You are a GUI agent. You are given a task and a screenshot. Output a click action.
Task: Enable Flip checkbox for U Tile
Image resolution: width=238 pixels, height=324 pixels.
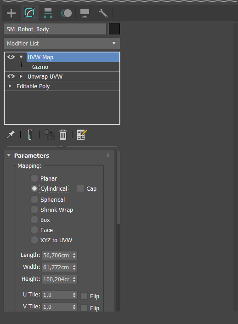pyautogui.click(x=84, y=296)
